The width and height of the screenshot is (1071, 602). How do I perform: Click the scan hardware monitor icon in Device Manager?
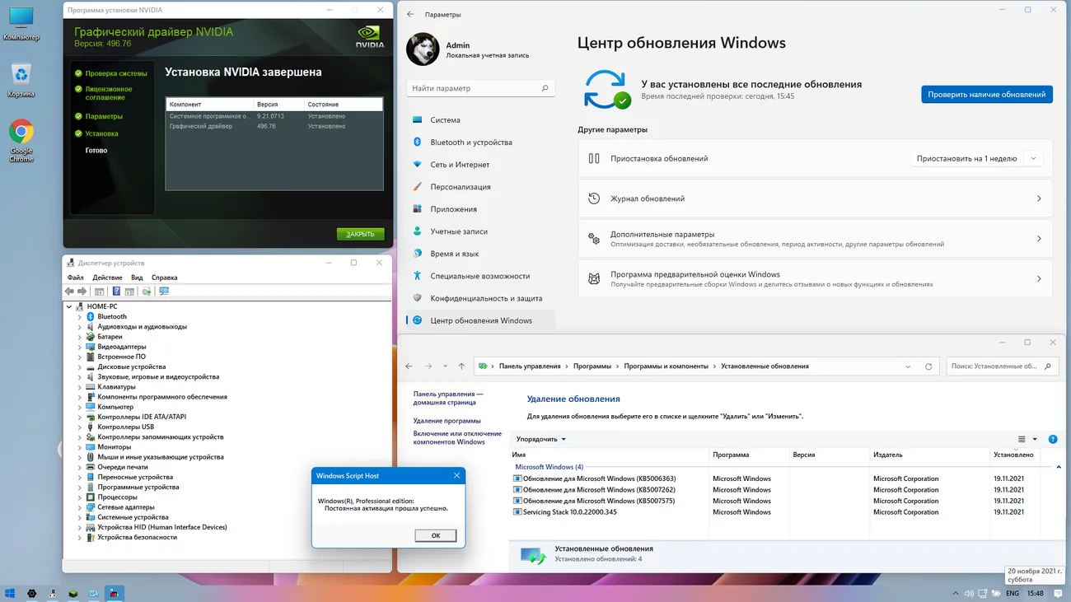pos(164,292)
